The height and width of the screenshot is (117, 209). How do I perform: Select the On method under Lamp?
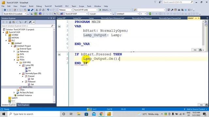point(29,71)
